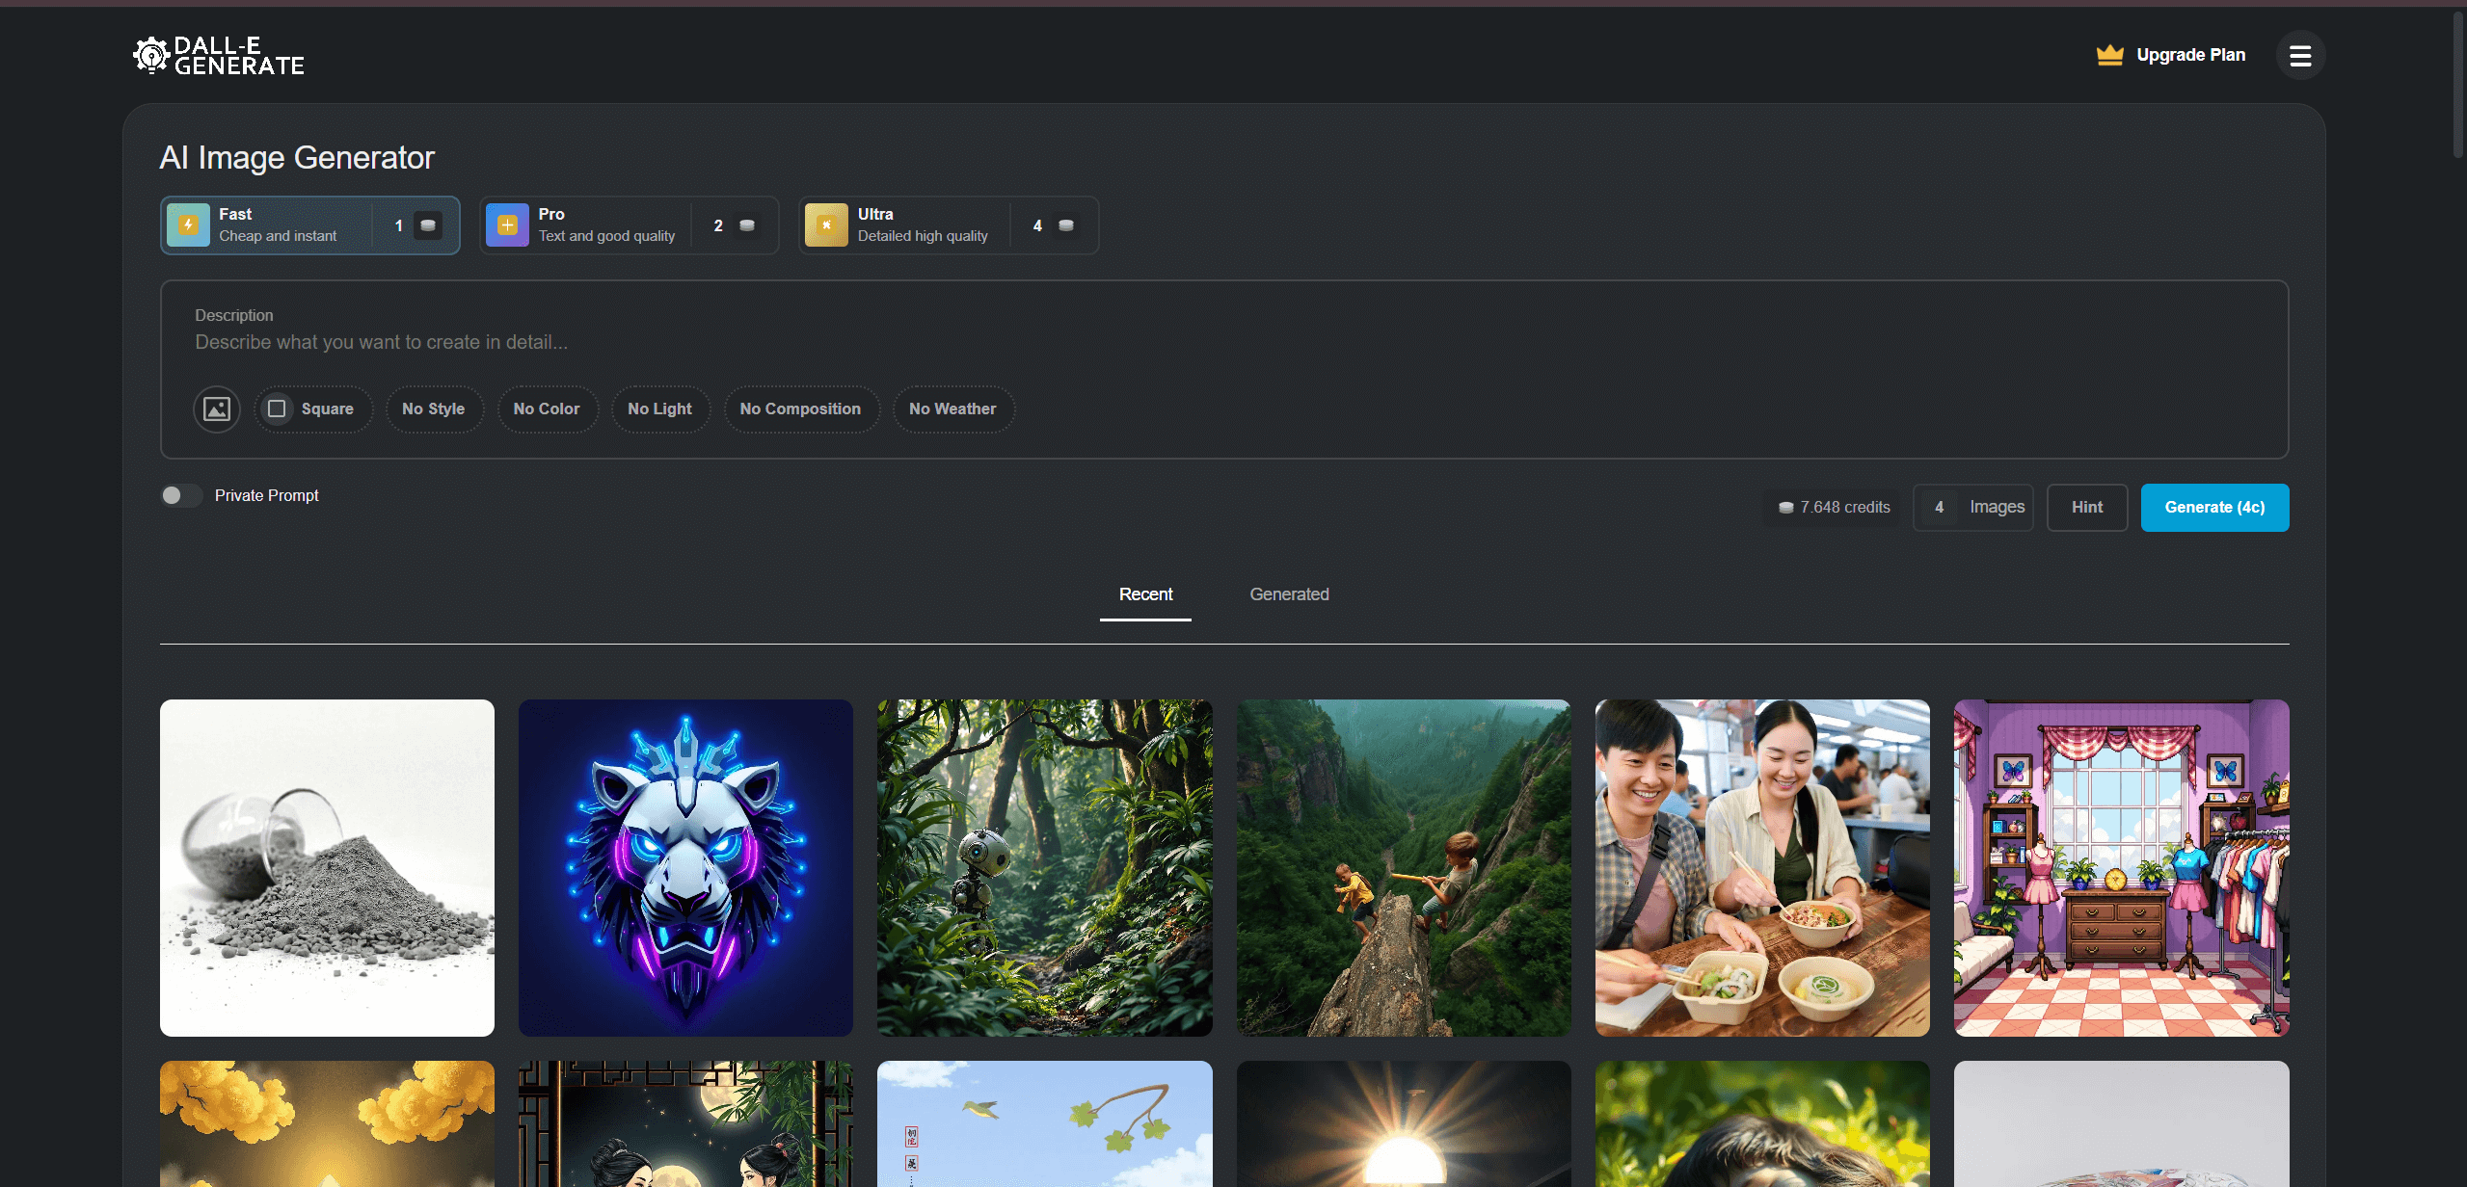Switch to the Generated tab
The image size is (2467, 1187).
pyautogui.click(x=1289, y=594)
